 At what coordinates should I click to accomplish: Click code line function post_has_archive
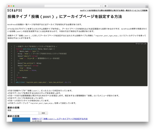pyautogui.click(x=35, y=49)
